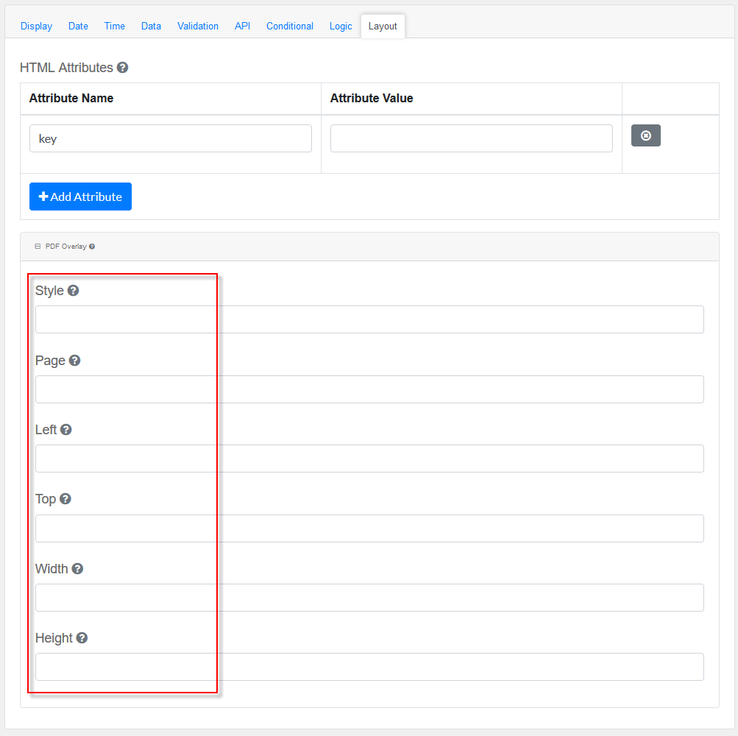Switch to the Display tab
Screen dimensions: 738x736
(x=36, y=26)
